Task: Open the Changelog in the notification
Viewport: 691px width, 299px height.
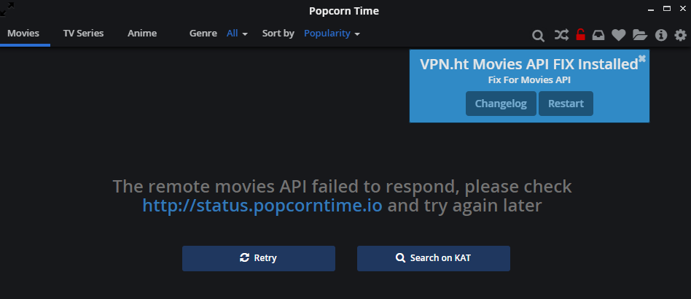Action: point(501,104)
